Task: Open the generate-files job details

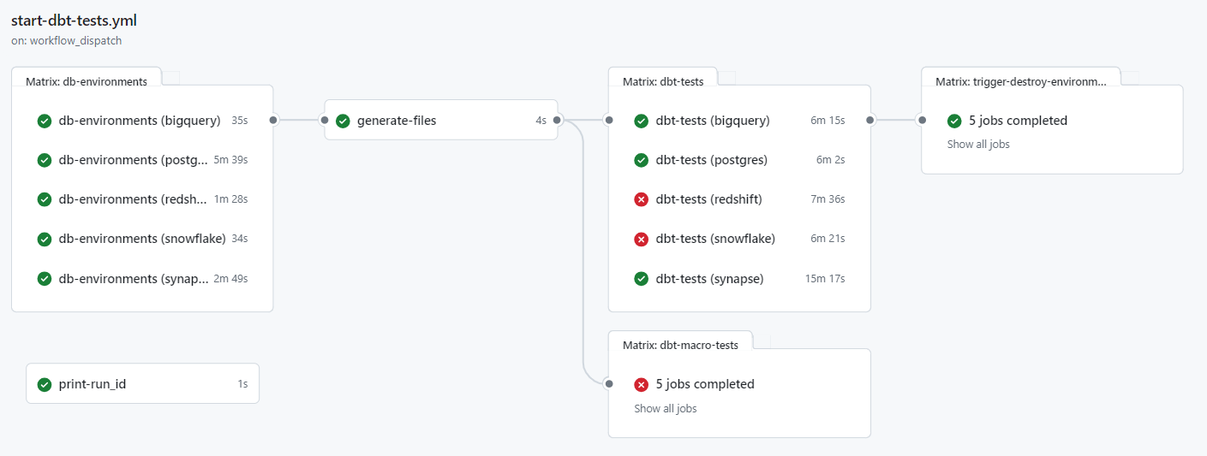Action: tap(397, 121)
